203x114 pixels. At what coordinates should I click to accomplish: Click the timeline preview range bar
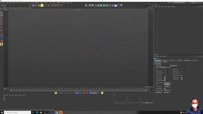pyautogui.click(x=78, y=91)
